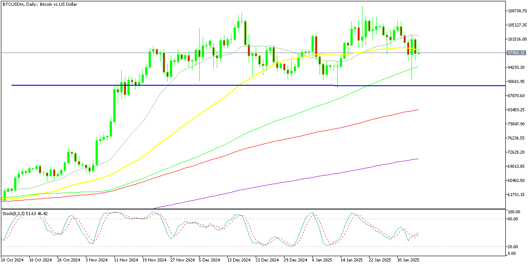Click the 69013.85 price axis label
531x265 pixels.
click(x=516, y=166)
